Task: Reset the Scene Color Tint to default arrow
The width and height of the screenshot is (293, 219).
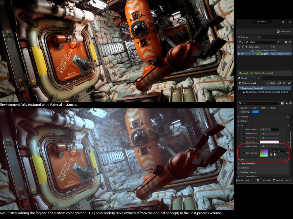Action: [288, 142]
